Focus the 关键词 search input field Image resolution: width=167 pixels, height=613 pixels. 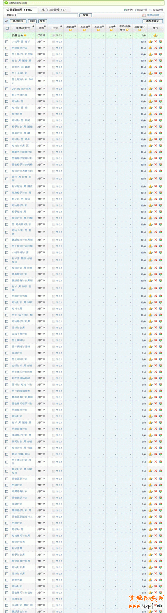(47, 15)
